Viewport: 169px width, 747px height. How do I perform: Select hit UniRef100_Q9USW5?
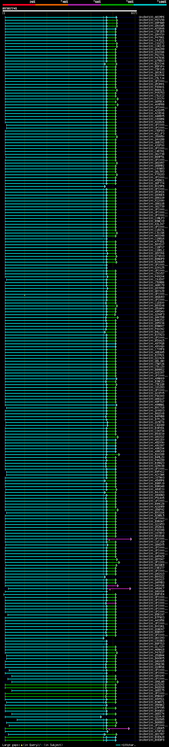pyautogui.click(x=151, y=26)
